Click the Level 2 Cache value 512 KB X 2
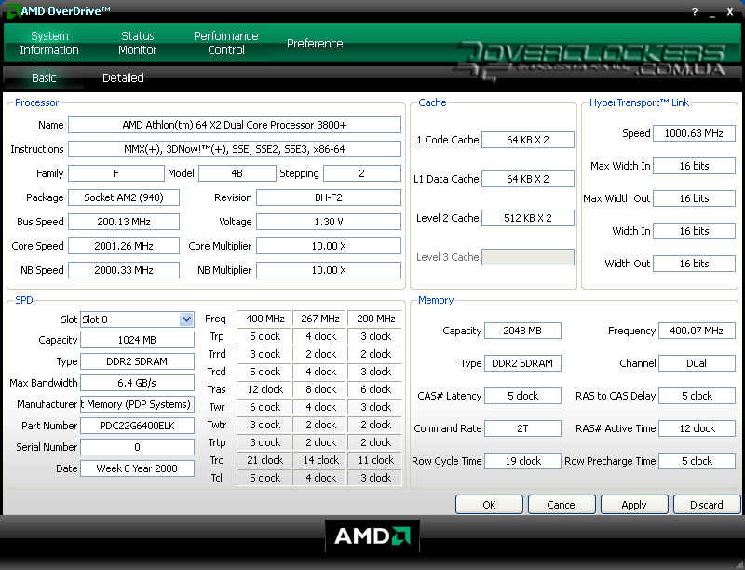Screen dimensions: 745x570 (x=528, y=218)
